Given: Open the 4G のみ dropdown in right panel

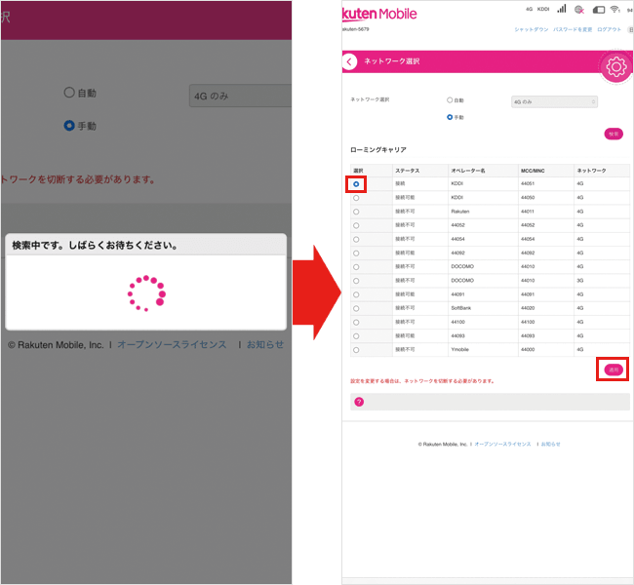Looking at the screenshot, I should click(x=554, y=101).
